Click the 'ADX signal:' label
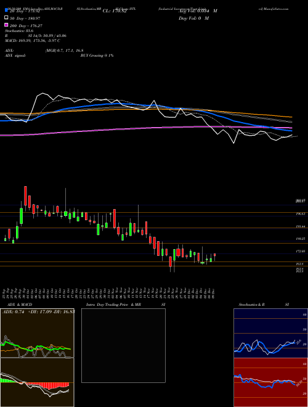Viewport: 308px width, 407px height. (15, 55)
